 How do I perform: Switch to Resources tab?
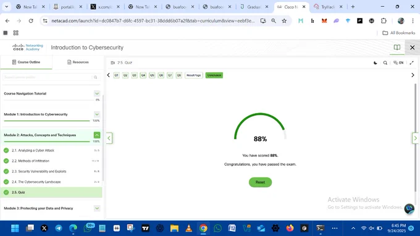click(x=78, y=62)
